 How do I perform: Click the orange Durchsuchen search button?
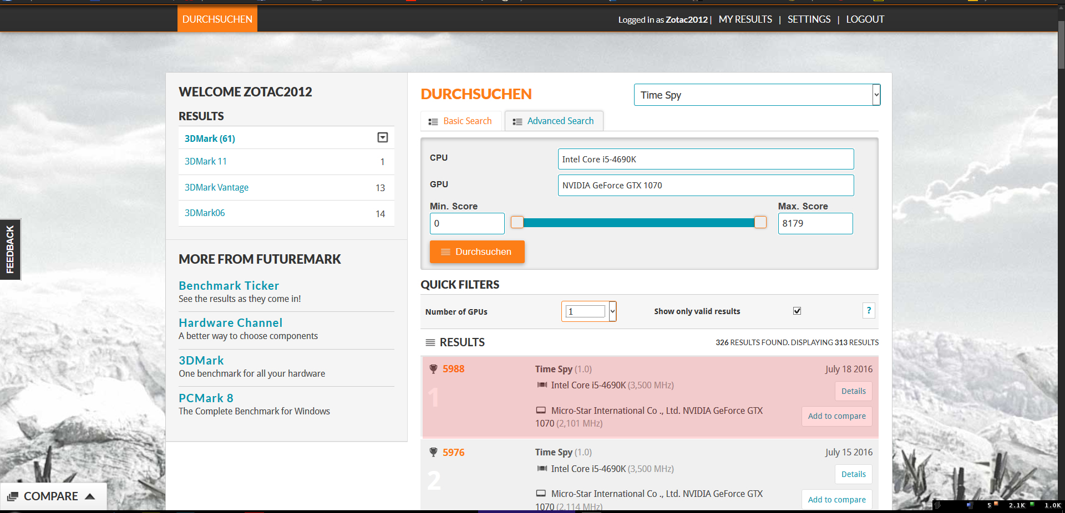pyautogui.click(x=477, y=252)
